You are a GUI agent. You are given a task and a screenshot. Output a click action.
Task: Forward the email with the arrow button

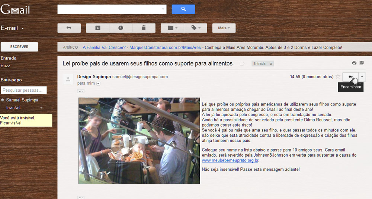click(x=350, y=77)
